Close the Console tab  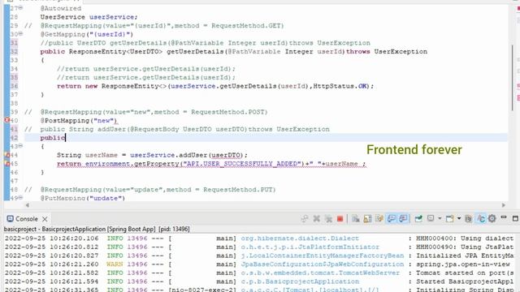point(45,219)
